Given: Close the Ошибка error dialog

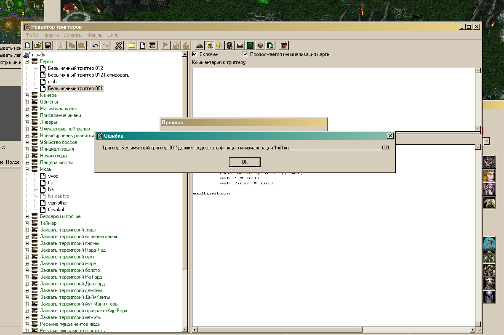Looking at the screenshot, I should pyautogui.click(x=390, y=136).
